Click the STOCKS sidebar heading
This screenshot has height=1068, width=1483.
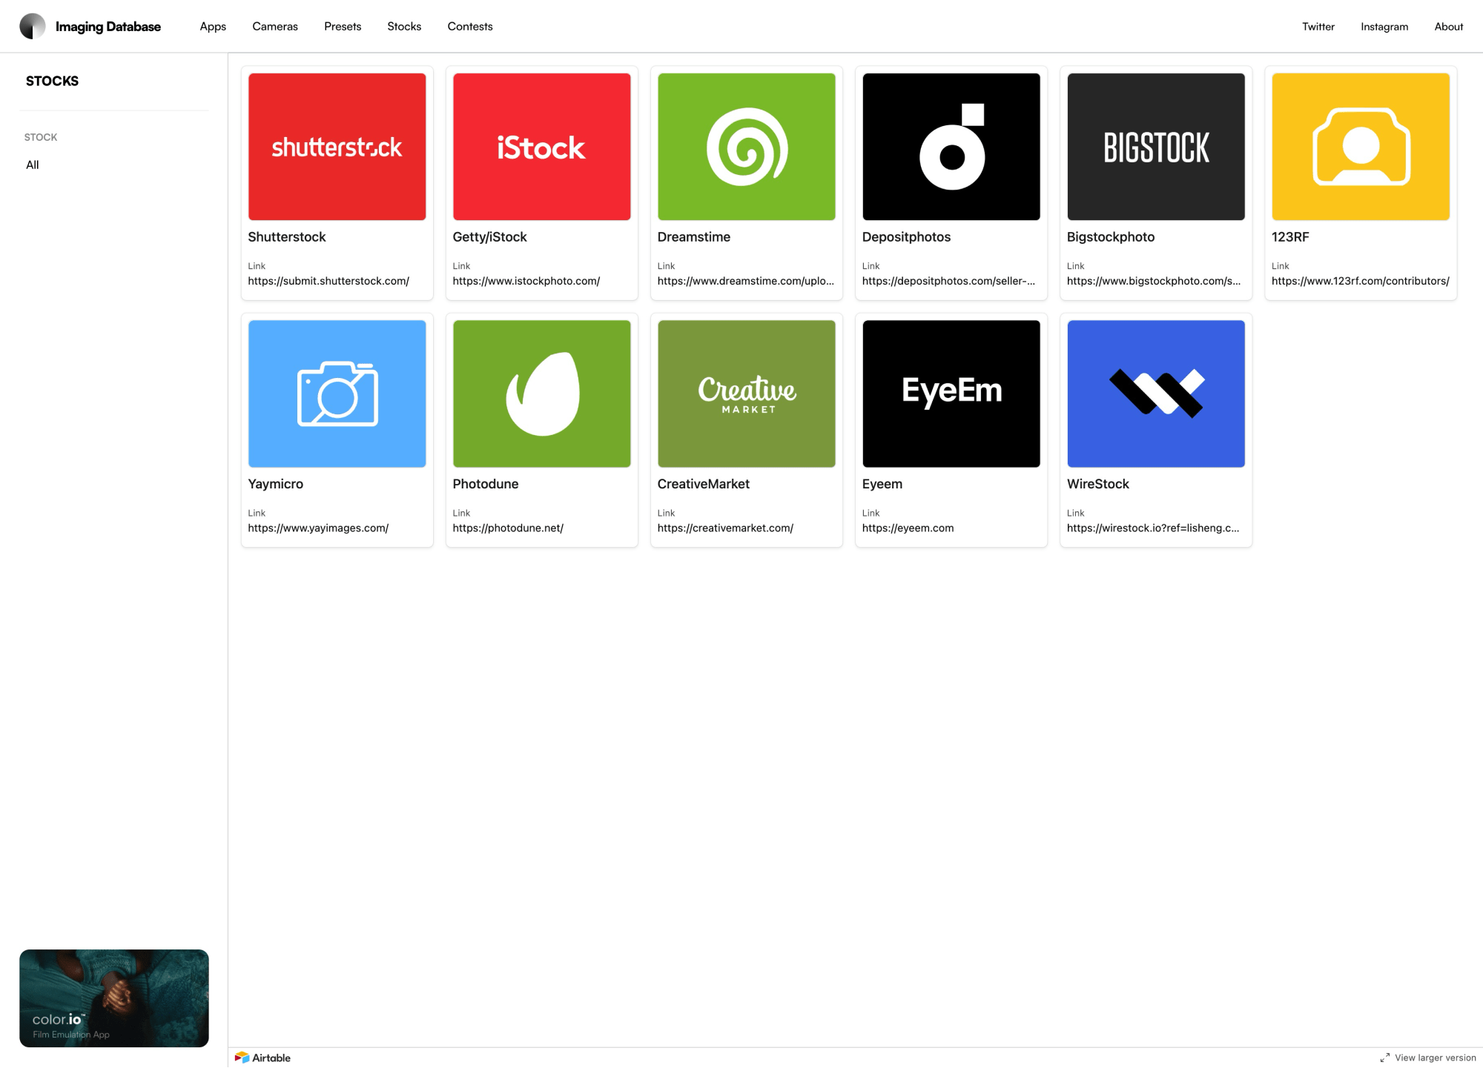(x=52, y=81)
